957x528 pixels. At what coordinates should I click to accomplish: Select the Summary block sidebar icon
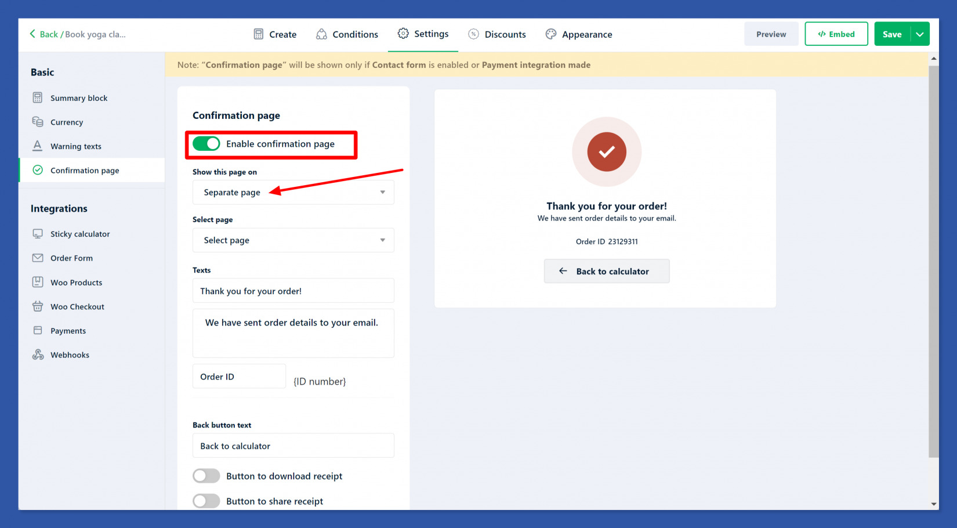pos(38,97)
